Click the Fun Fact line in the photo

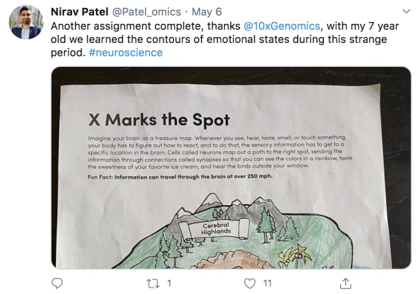(x=180, y=177)
